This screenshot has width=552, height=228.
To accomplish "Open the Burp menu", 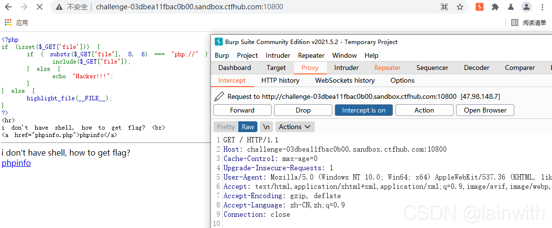I will 222,55.
